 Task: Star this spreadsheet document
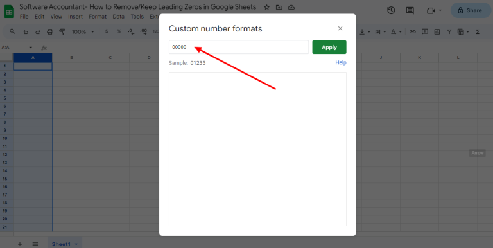pos(266,7)
